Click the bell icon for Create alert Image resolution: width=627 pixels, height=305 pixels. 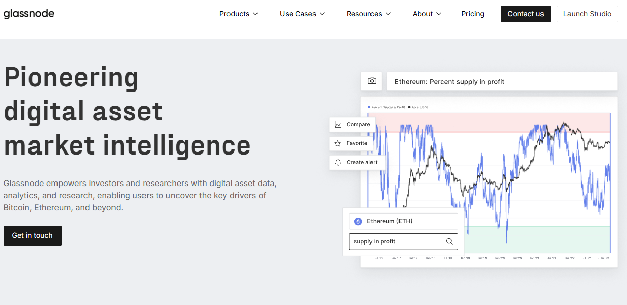pyautogui.click(x=338, y=162)
